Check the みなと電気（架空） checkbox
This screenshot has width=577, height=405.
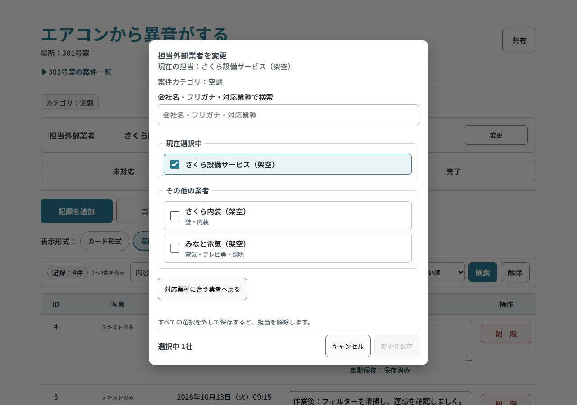[x=175, y=248]
